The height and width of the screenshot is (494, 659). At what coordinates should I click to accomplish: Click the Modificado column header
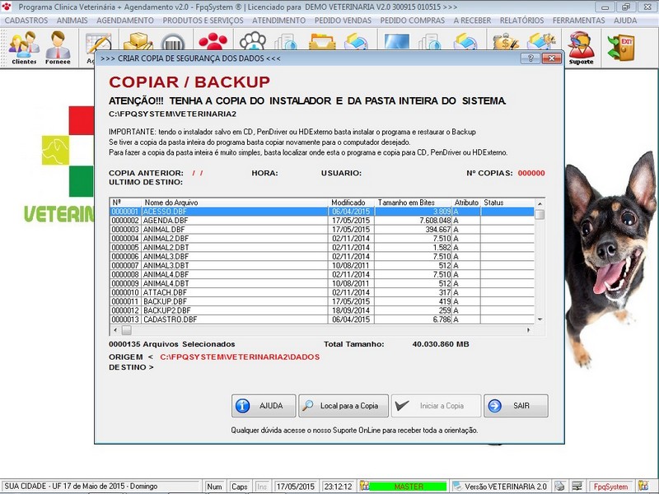point(352,203)
